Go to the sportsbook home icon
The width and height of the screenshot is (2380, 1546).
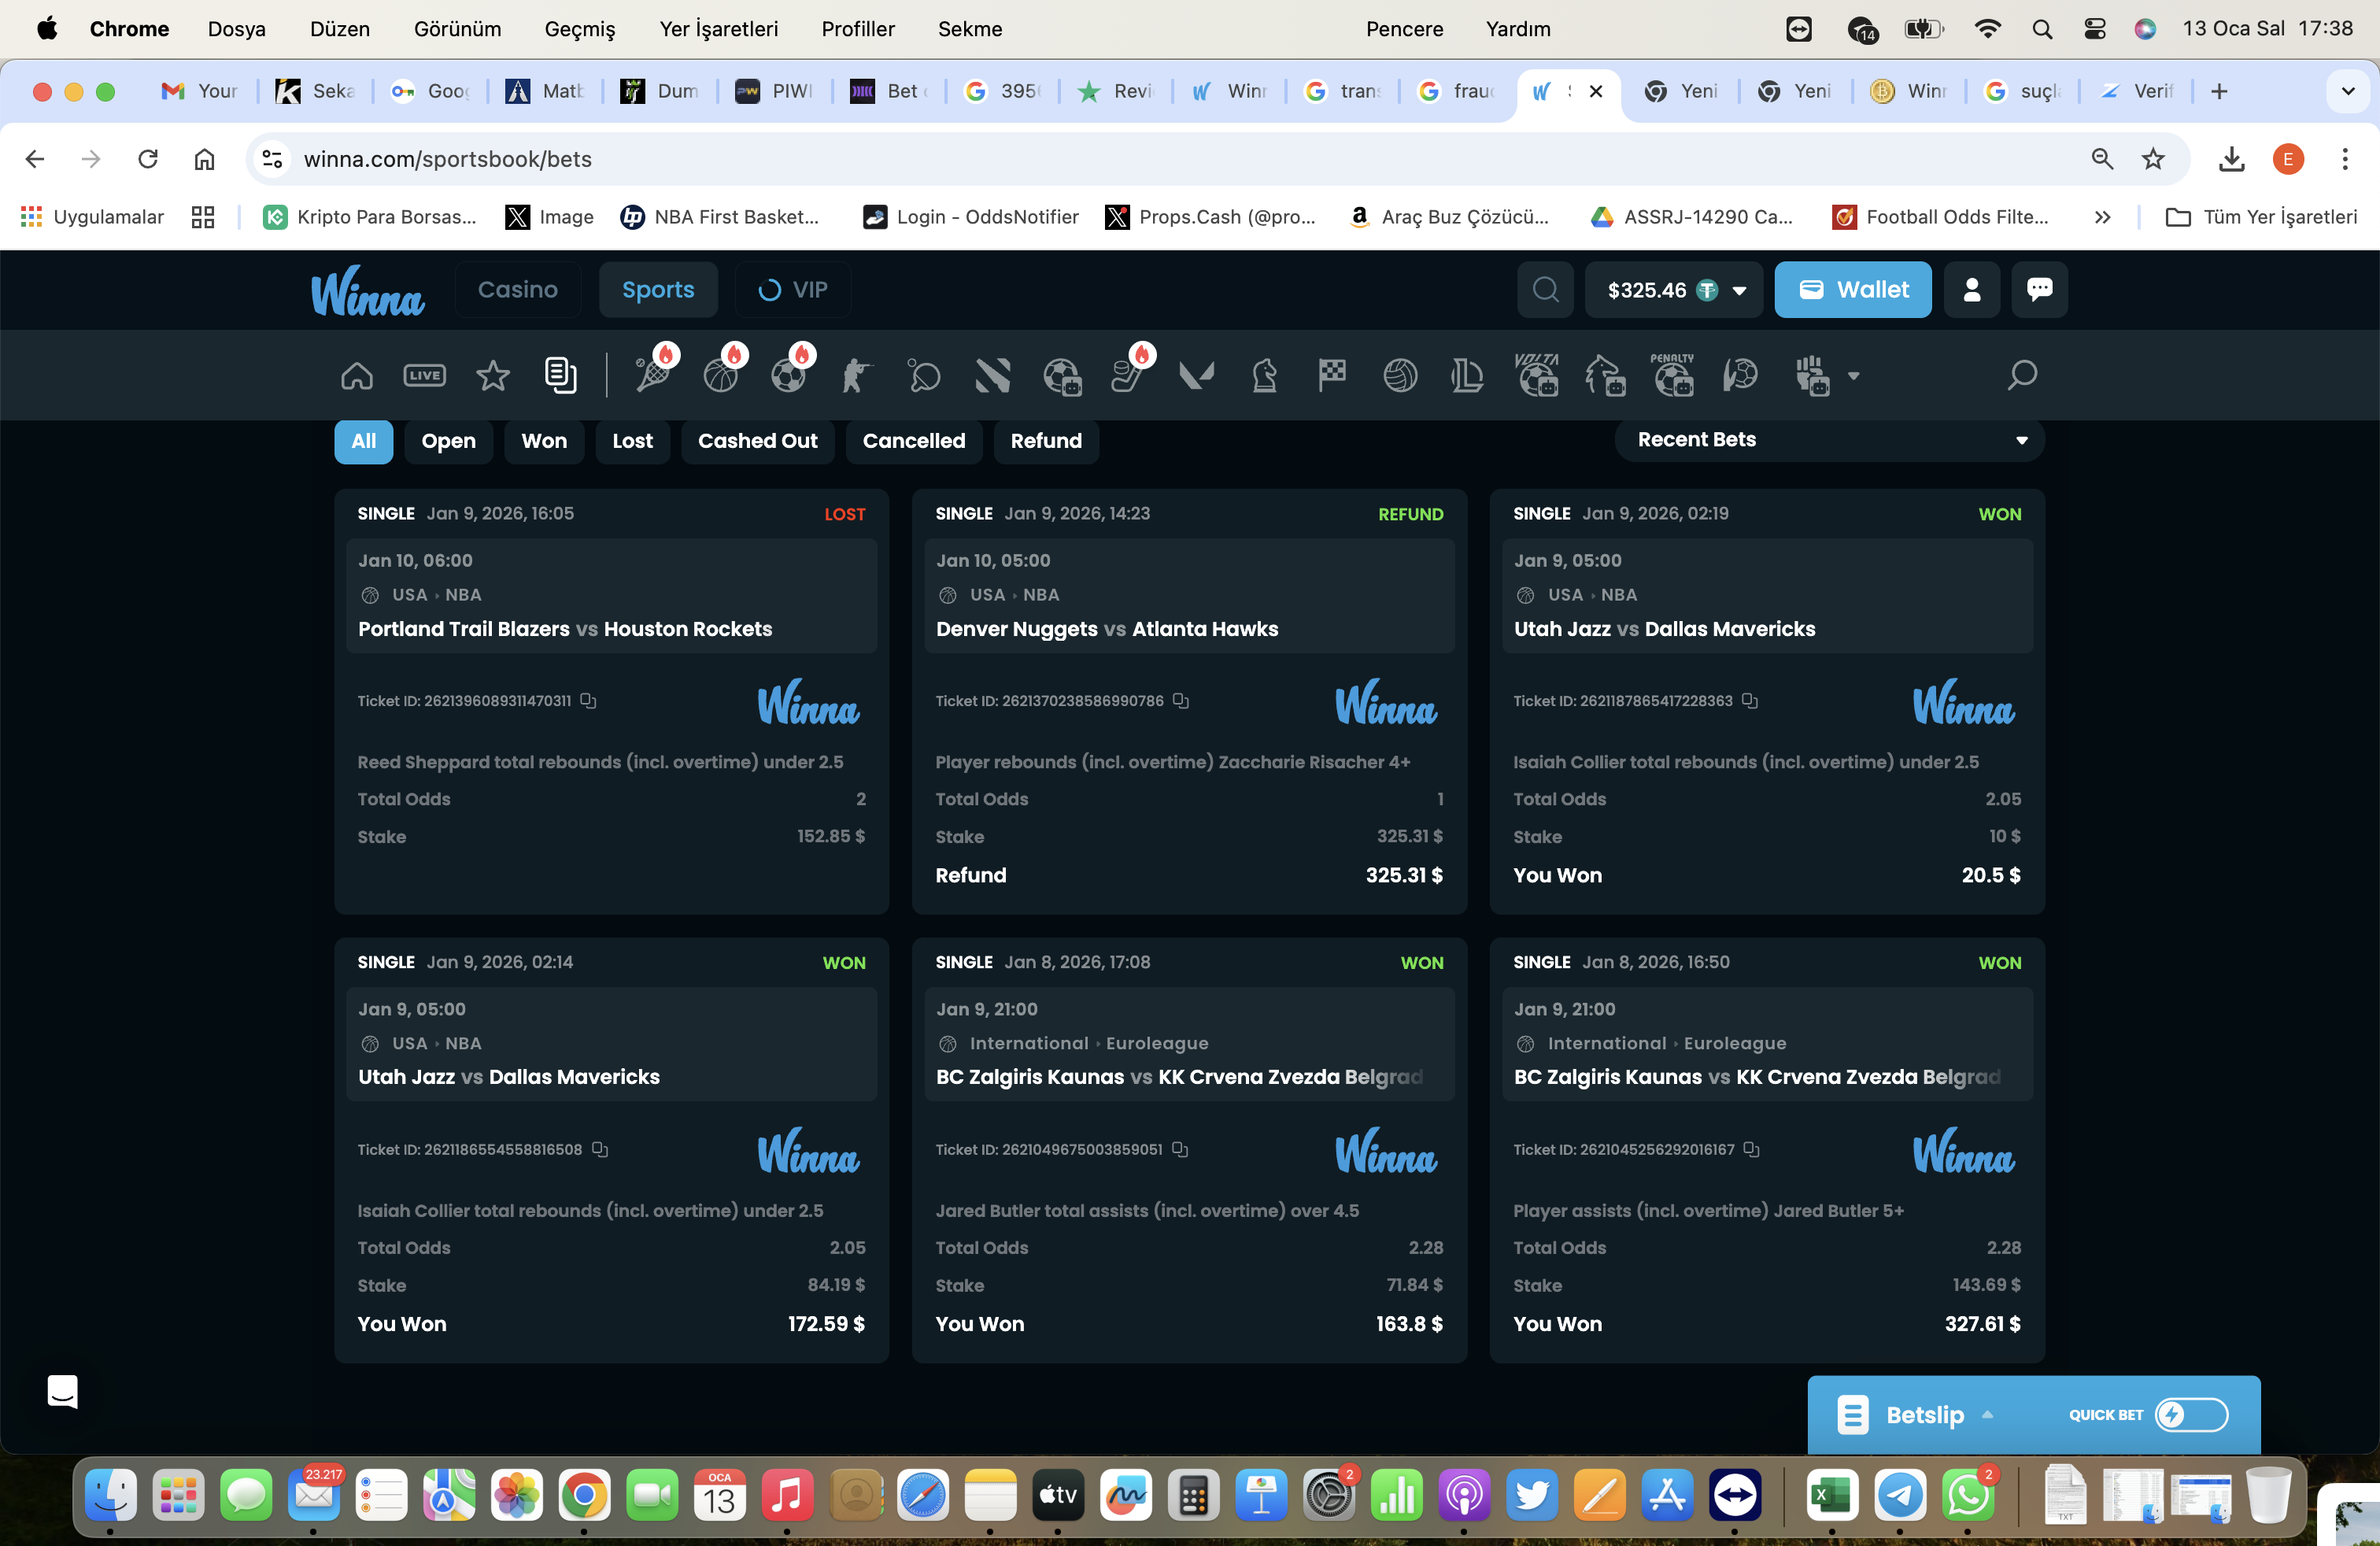357,376
